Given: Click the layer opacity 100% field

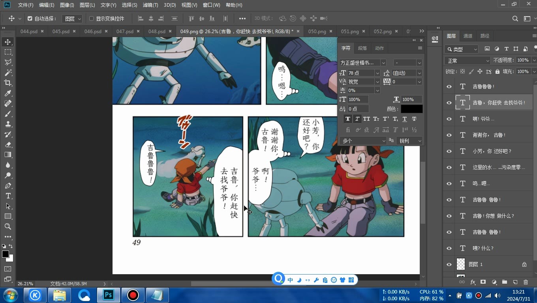Looking at the screenshot, I should coord(523,60).
